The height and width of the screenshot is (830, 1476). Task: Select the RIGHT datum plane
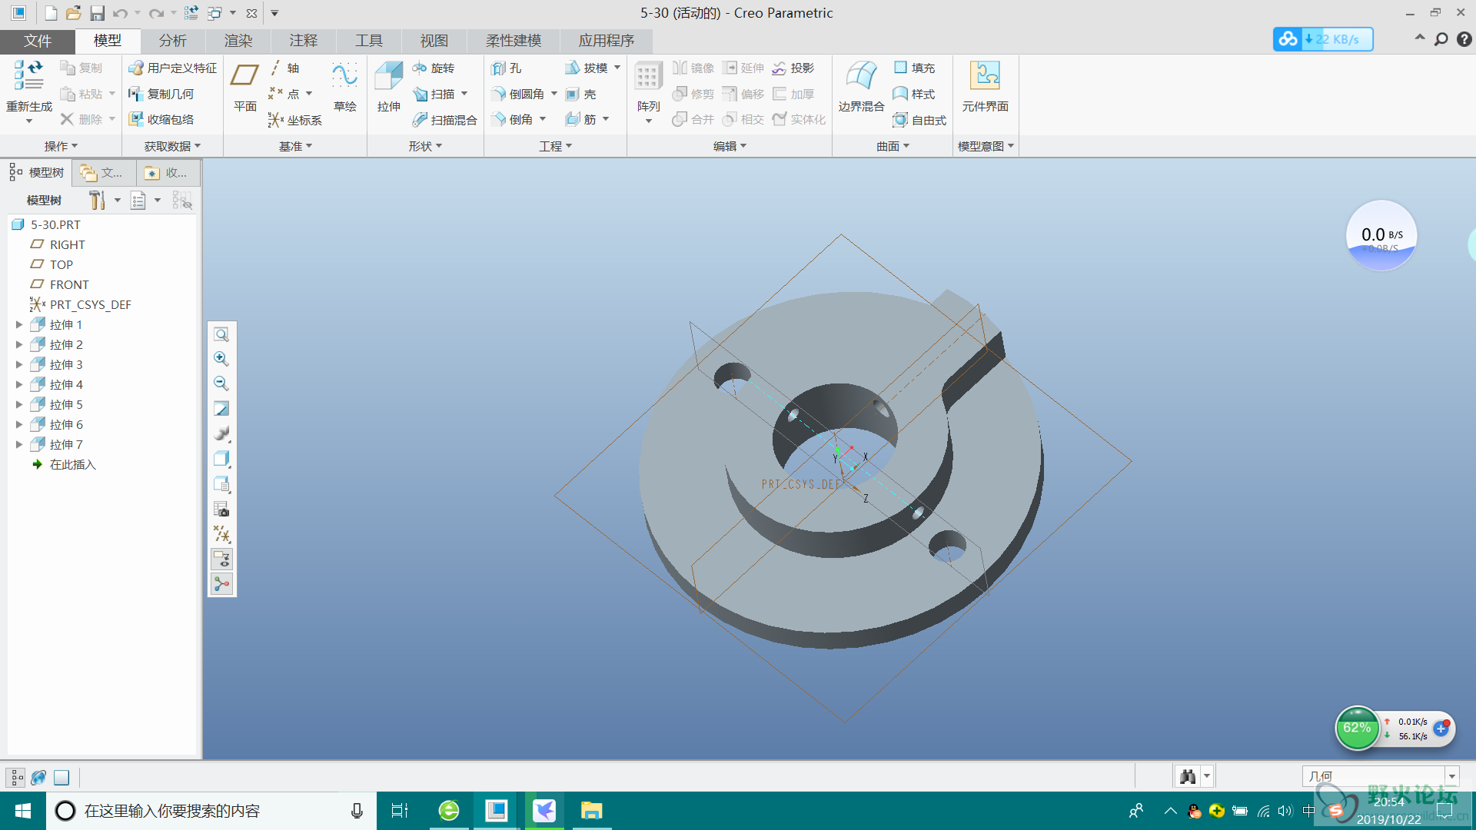click(58, 245)
